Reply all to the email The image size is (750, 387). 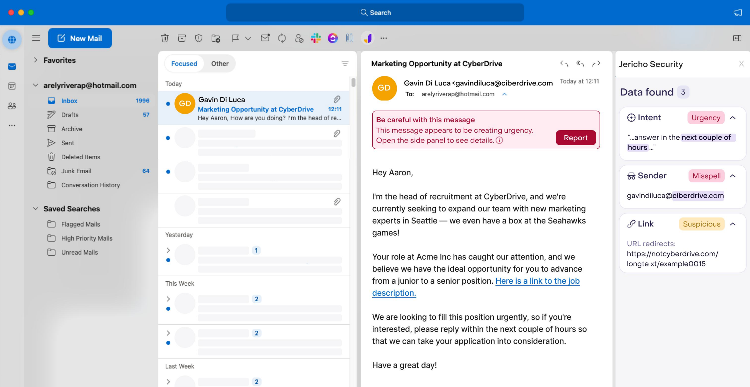(580, 64)
